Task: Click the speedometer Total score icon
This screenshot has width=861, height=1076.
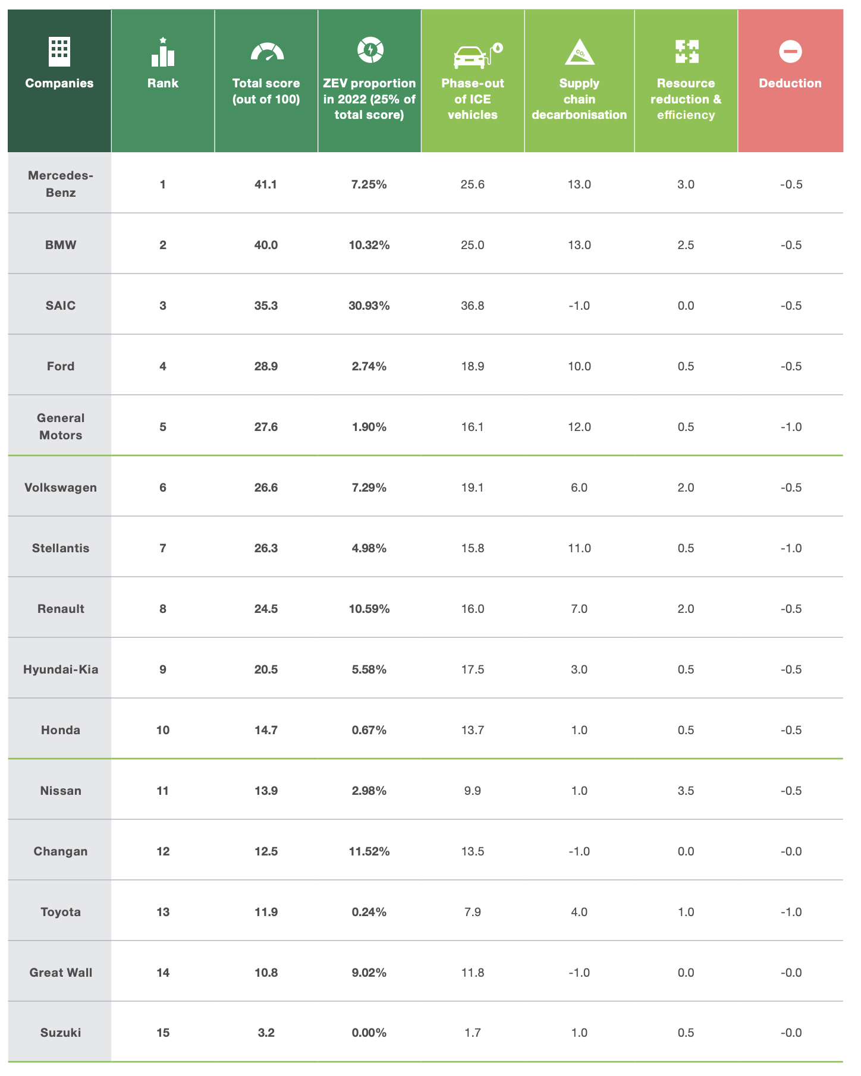Action: [x=267, y=52]
